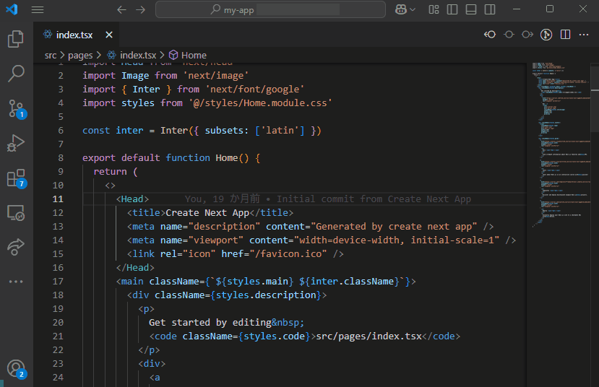Split the editor to the right

[x=565, y=35]
